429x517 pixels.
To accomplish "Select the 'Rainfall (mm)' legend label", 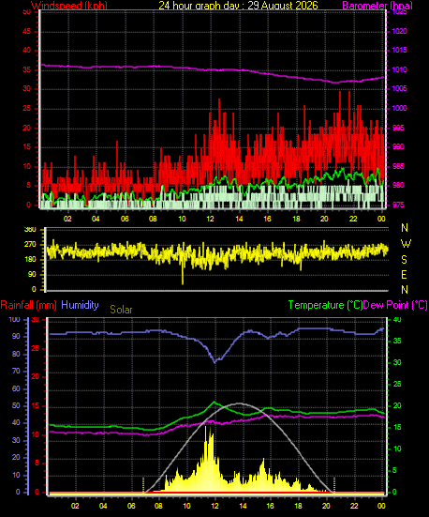I will [x=29, y=305].
